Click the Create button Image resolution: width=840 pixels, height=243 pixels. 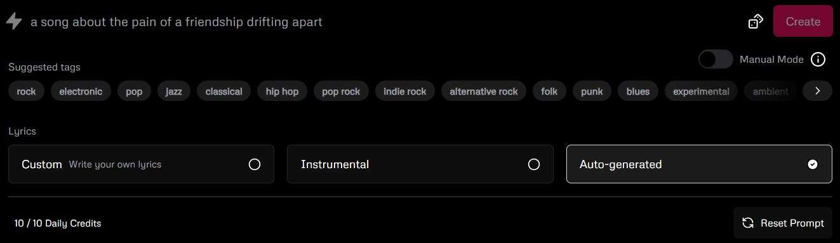click(803, 22)
